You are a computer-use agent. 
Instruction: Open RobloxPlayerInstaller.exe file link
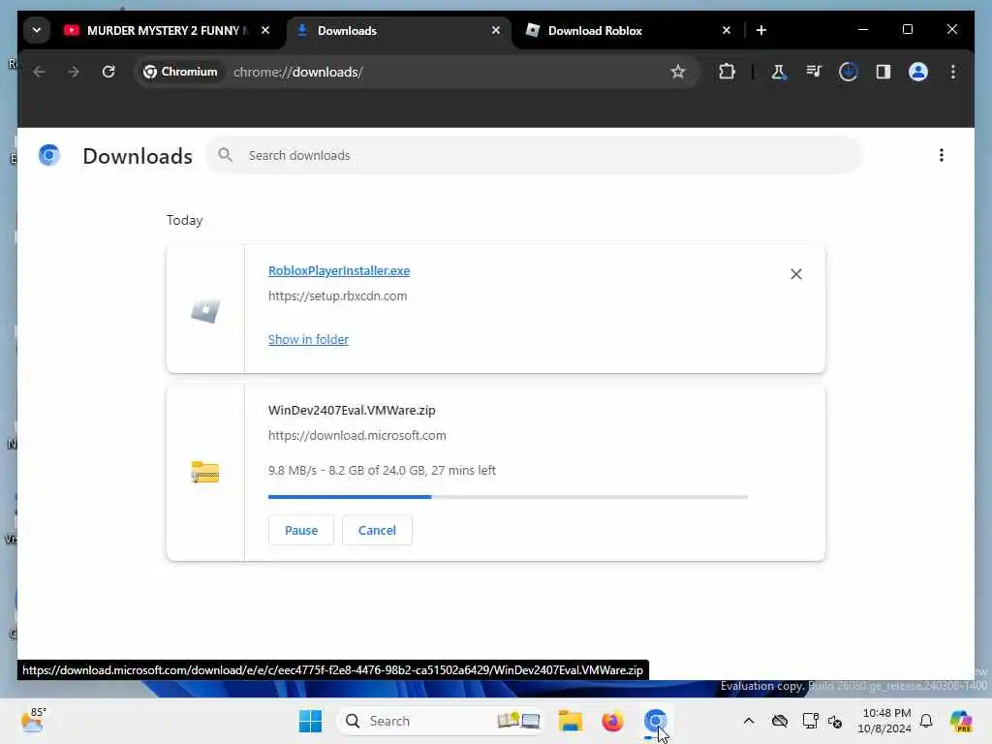(339, 271)
